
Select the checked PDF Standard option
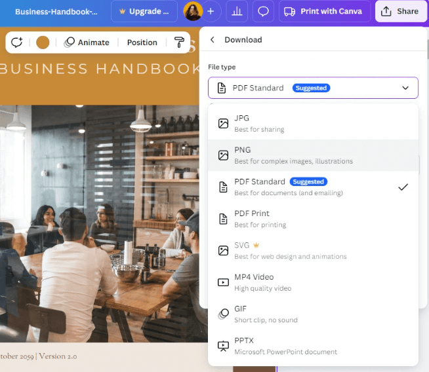(313, 187)
